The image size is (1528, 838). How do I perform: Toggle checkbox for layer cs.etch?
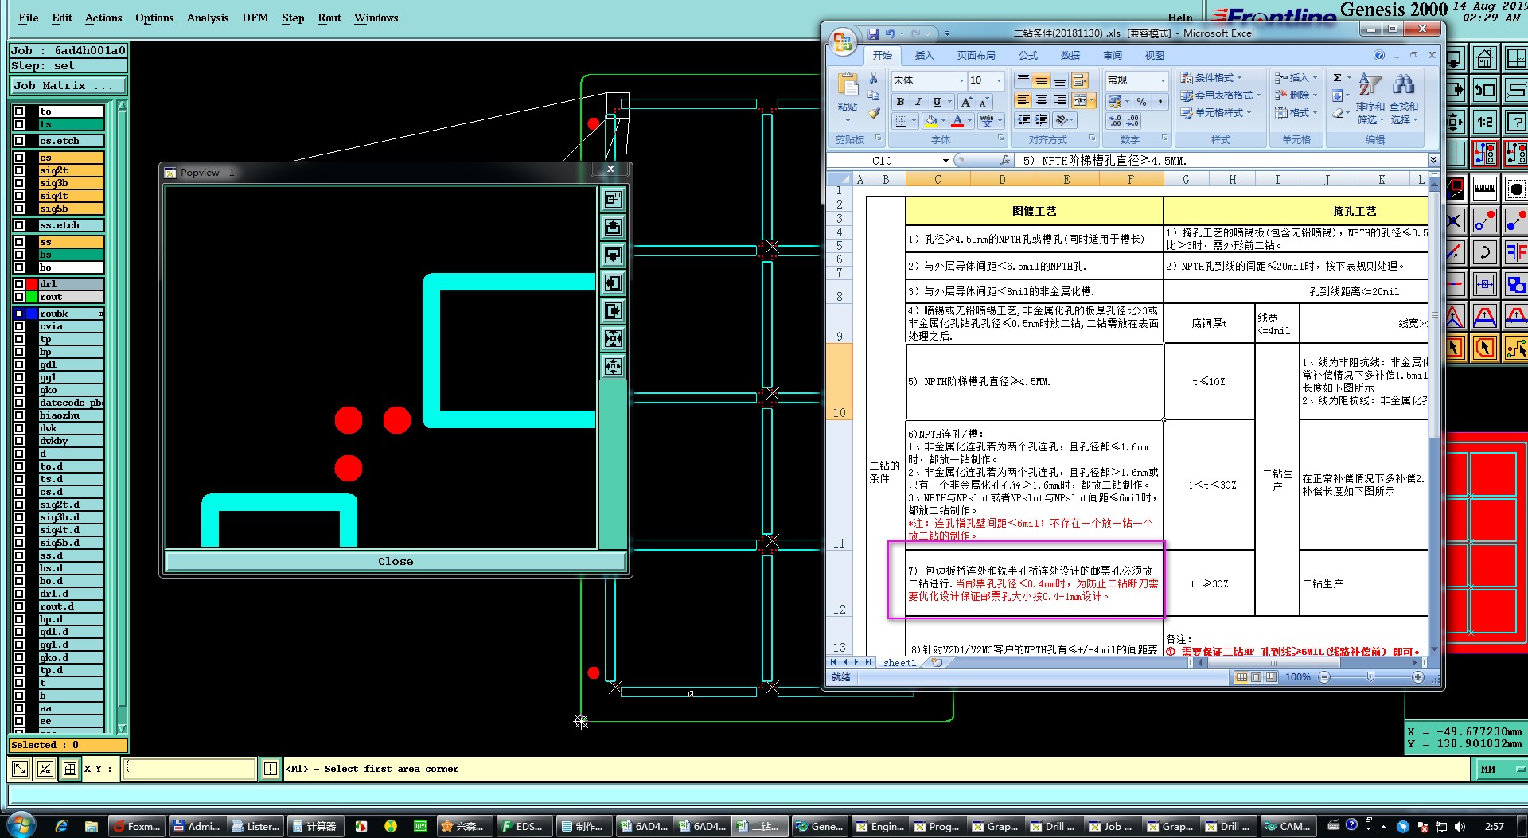coord(19,141)
